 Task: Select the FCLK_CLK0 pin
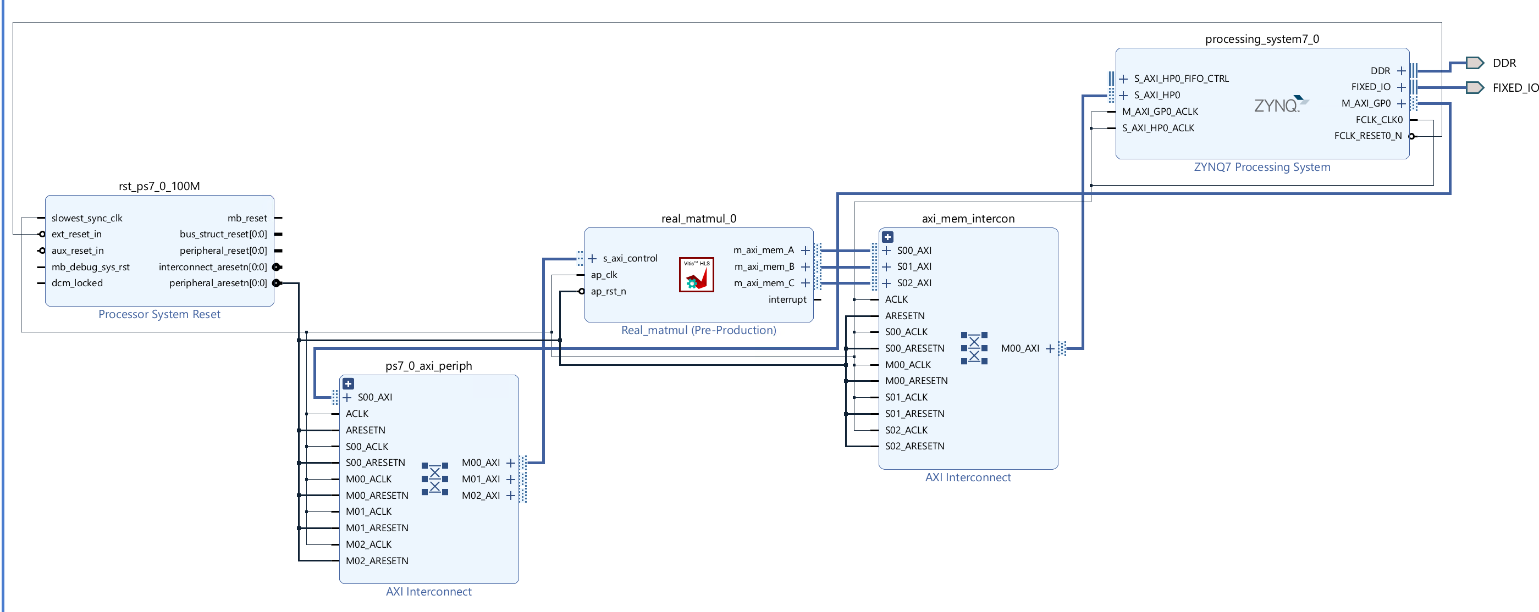point(1379,120)
